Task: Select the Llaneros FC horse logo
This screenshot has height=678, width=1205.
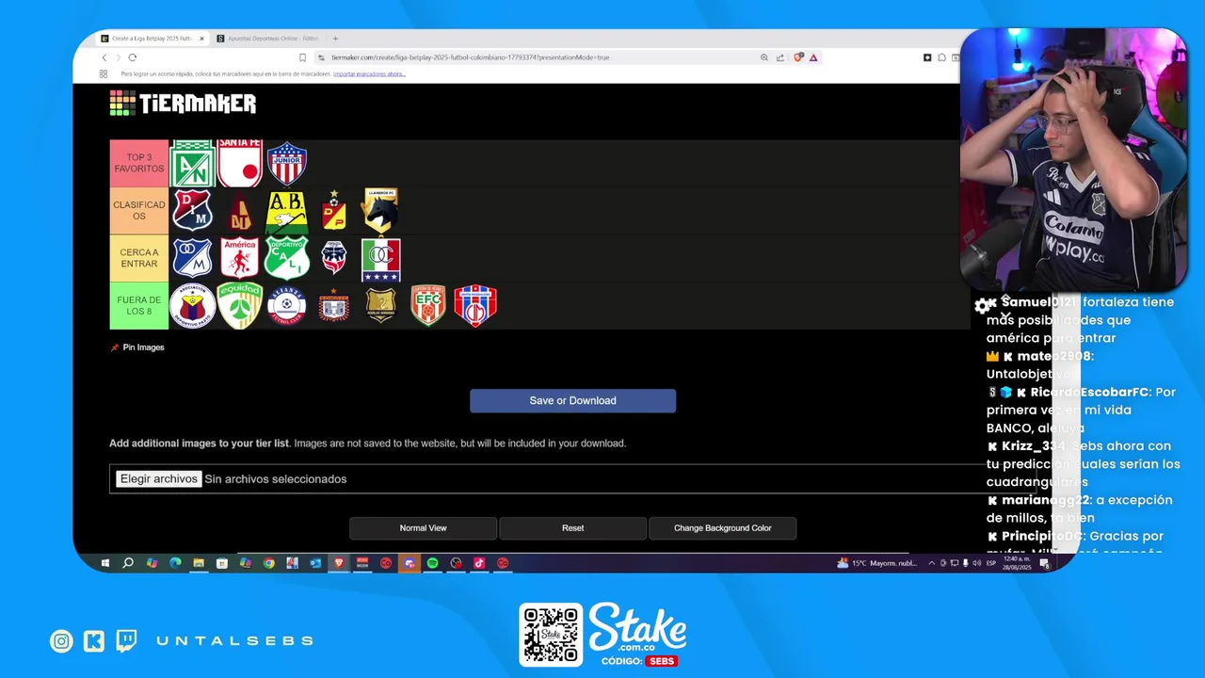Action: (x=380, y=211)
